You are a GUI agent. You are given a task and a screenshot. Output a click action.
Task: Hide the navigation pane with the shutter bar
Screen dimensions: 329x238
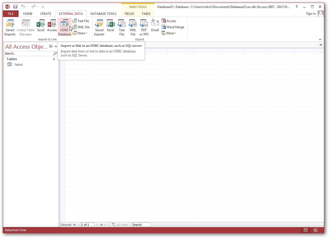(x=56, y=46)
